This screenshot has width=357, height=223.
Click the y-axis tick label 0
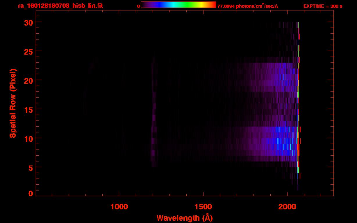(x=31, y=193)
